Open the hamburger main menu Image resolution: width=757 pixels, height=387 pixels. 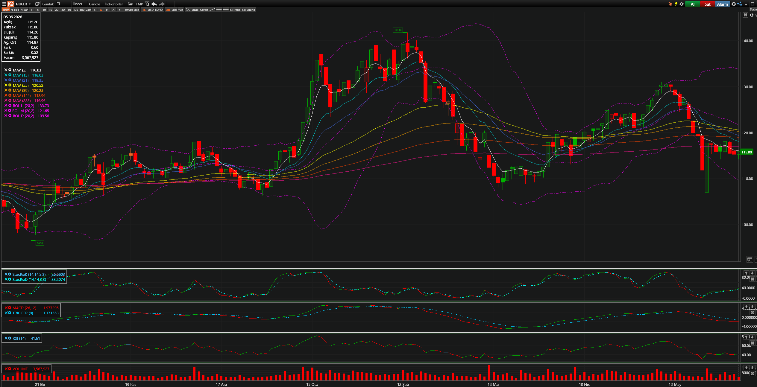pyautogui.click(x=4, y=4)
